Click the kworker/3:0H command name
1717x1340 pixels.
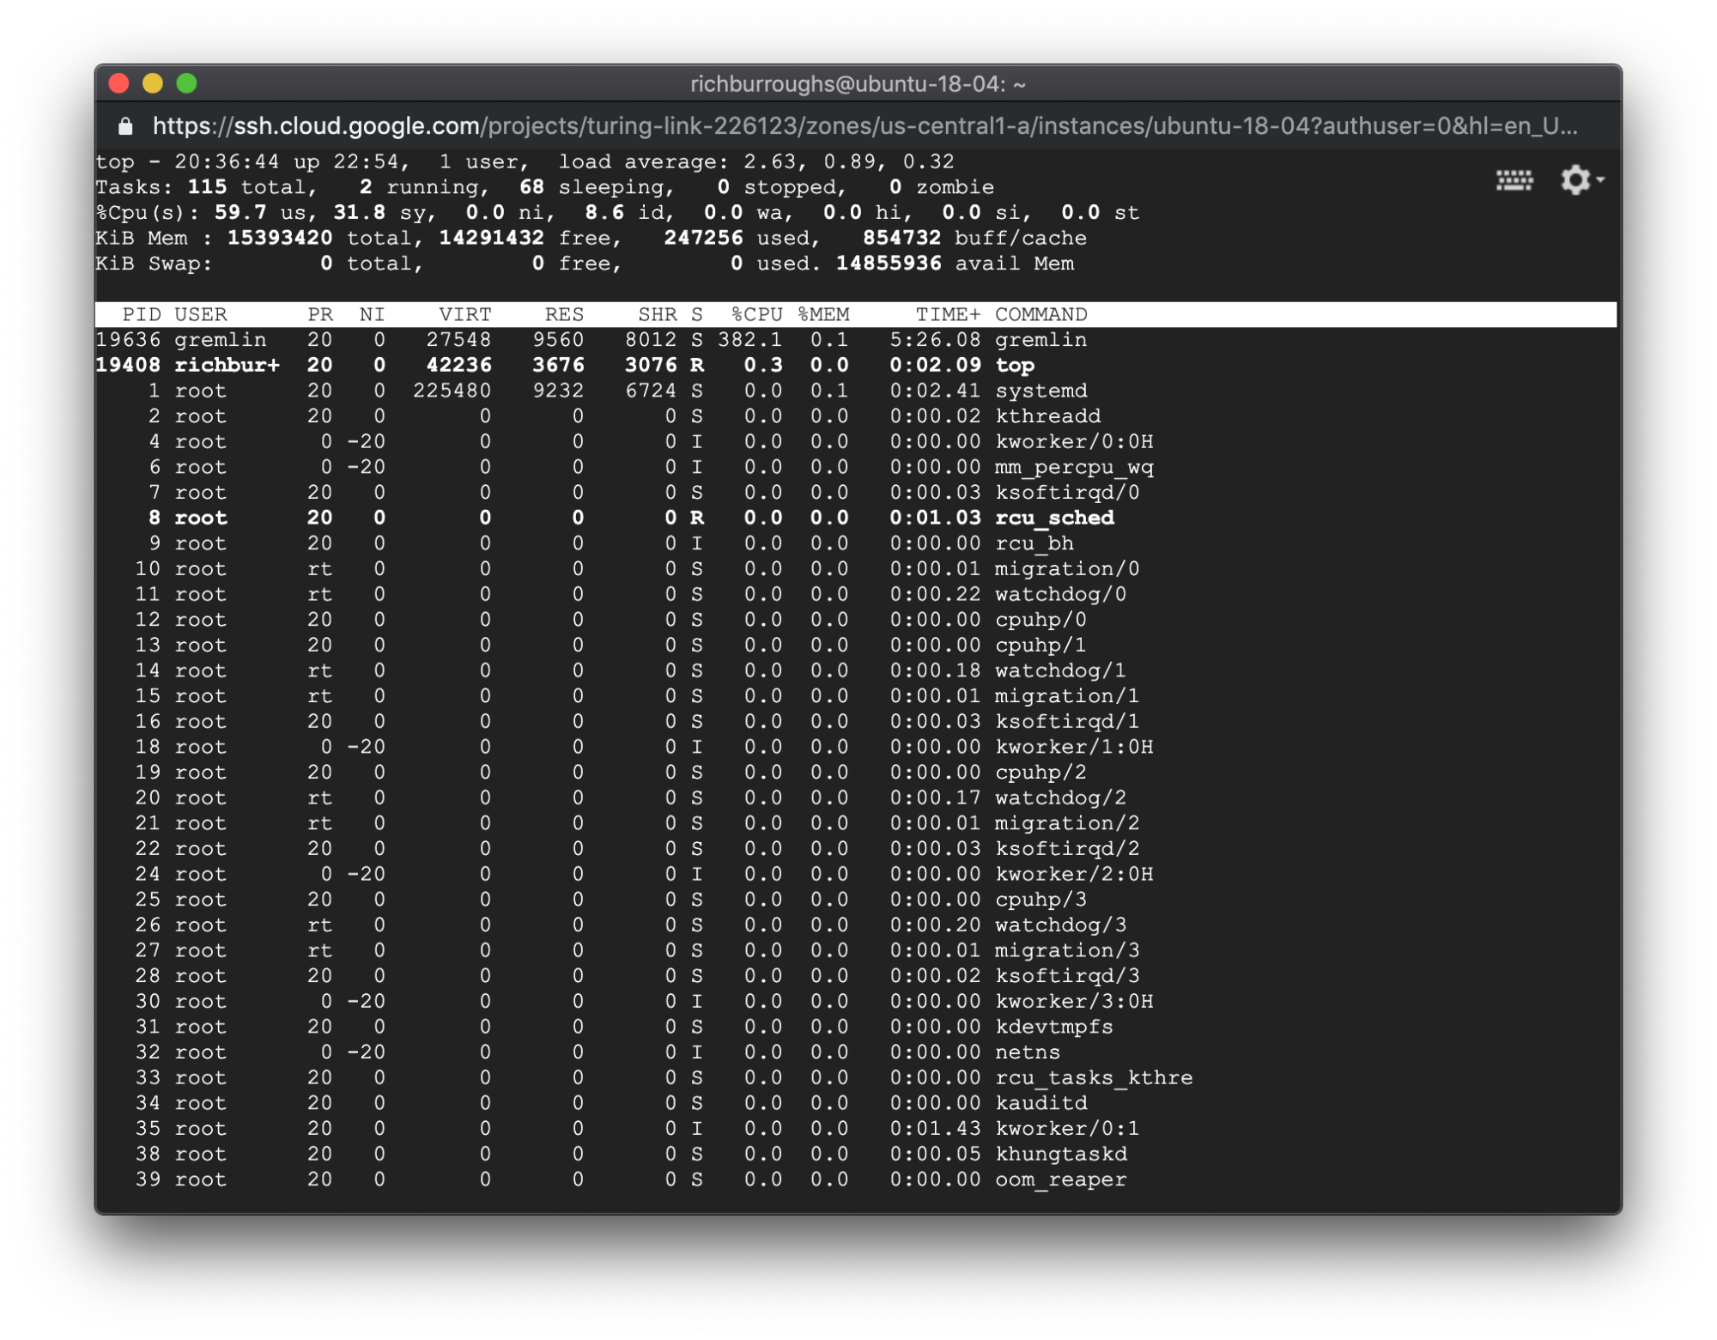coord(1074,1002)
